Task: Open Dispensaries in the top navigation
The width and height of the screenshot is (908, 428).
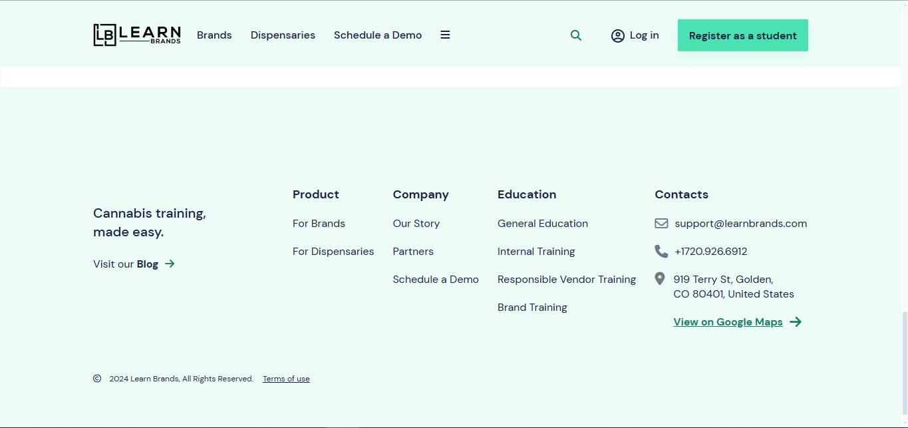Action: [x=283, y=35]
